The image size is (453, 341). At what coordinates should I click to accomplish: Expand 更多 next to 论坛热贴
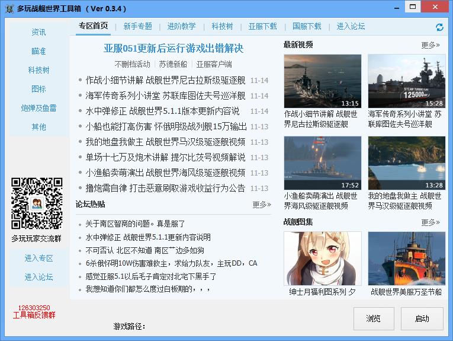click(x=261, y=205)
